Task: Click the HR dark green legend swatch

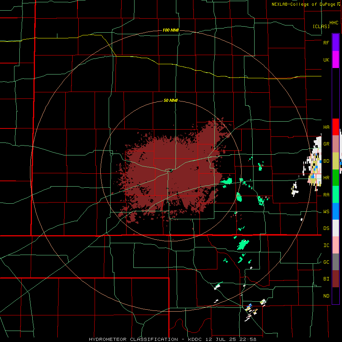Action: coord(336,178)
